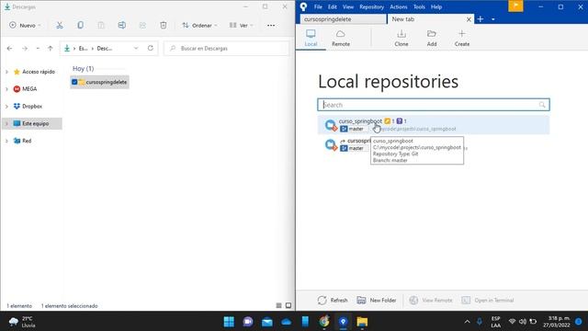The height and width of the screenshot is (331, 588).
Task: Click the View Remote button
Action: click(431, 301)
